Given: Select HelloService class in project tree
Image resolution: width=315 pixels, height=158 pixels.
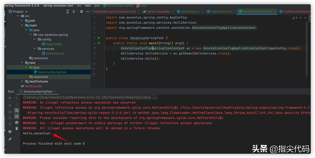Looking at the screenshot, I should [x=53, y=53].
